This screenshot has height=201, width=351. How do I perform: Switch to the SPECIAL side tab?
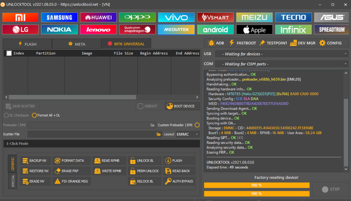(x=12, y=181)
